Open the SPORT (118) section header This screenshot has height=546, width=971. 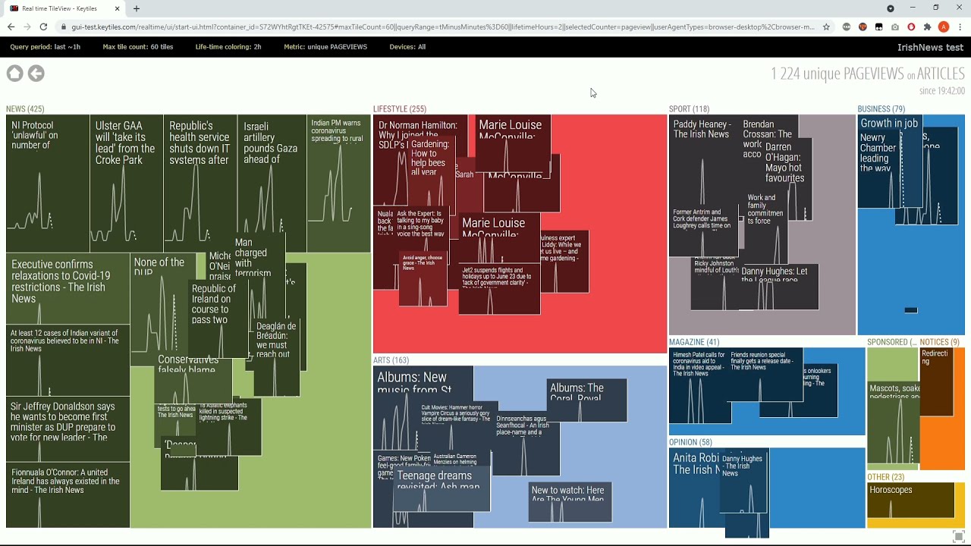pos(689,109)
